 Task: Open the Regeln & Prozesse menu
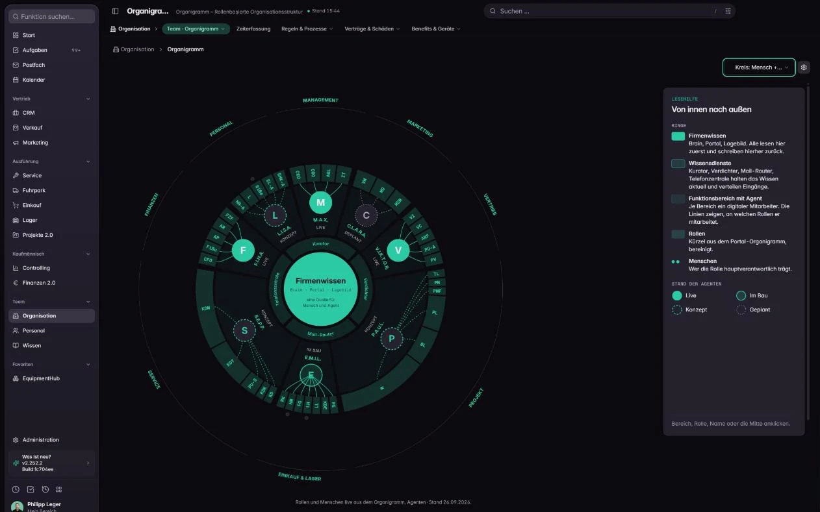[307, 29]
